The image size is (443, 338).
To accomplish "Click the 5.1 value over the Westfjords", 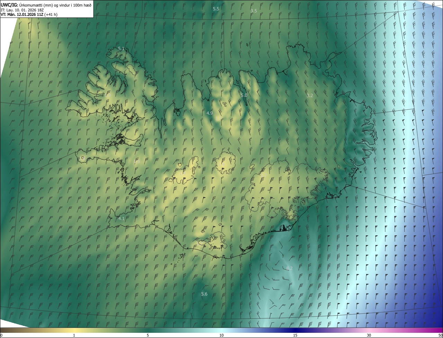I will 121,49.
